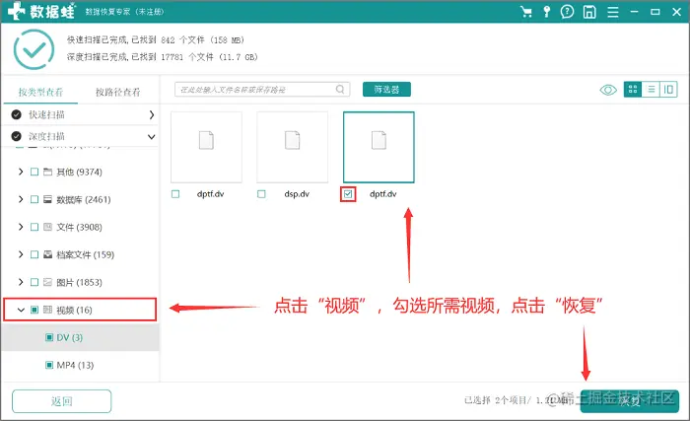Select MP4 (13) subcategory

(80, 365)
